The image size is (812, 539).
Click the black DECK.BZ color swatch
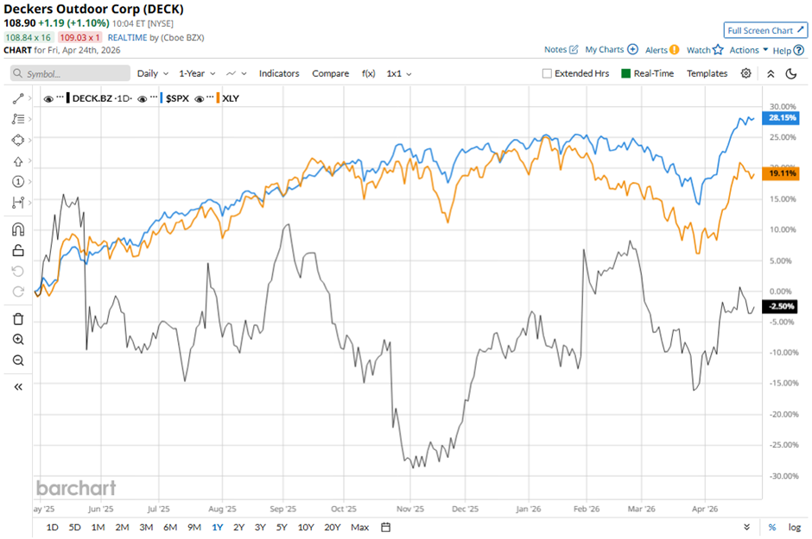(x=68, y=98)
